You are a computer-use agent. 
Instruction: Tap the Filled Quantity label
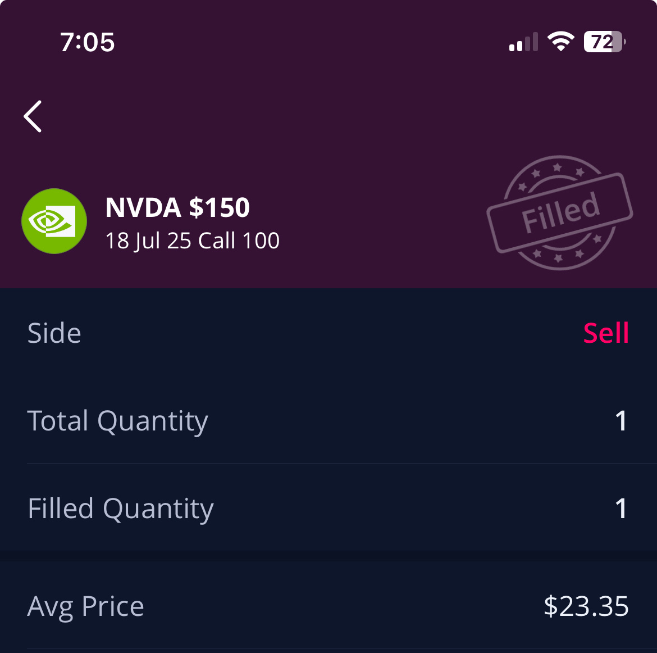pyautogui.click(x=121, y=509)
